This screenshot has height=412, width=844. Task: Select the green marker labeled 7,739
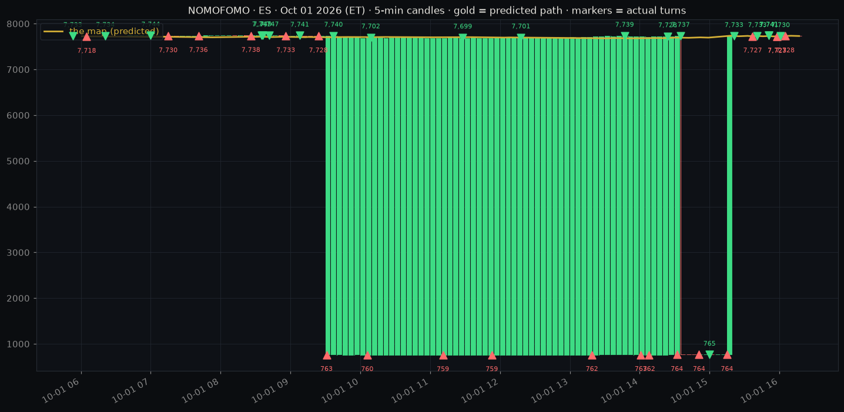click(625, 36)
